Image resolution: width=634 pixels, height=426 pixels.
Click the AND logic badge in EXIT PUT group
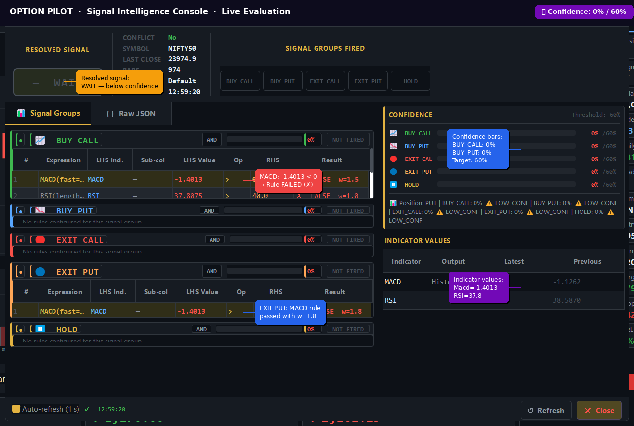click(212, 271)
